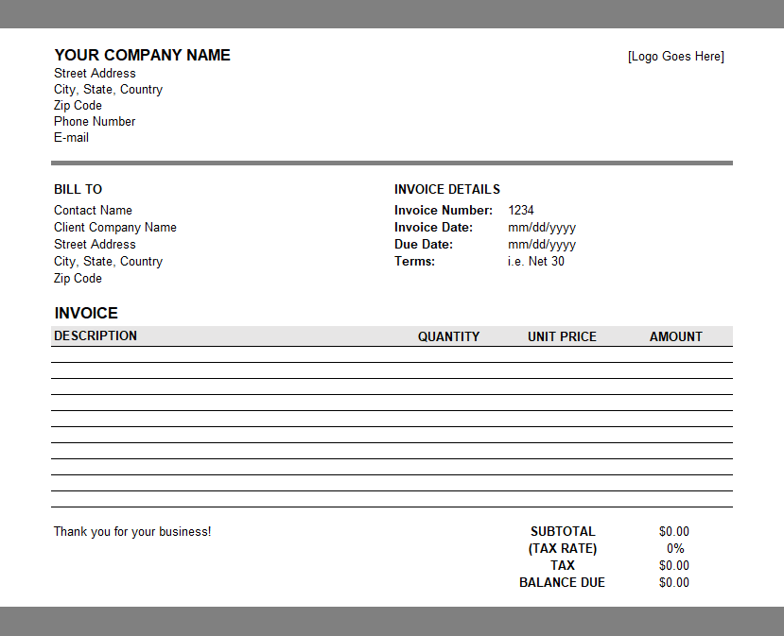
Task: Click the YOUR COMPANY NAME heading
Action: pyautogui.click(x=142, y=56)
